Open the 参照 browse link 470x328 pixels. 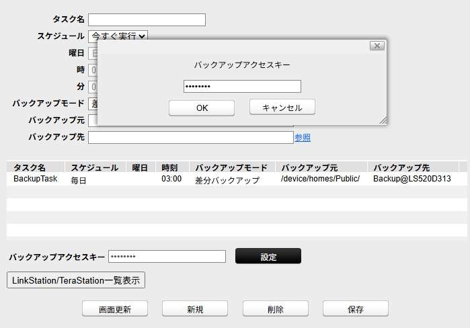point(302,137)
